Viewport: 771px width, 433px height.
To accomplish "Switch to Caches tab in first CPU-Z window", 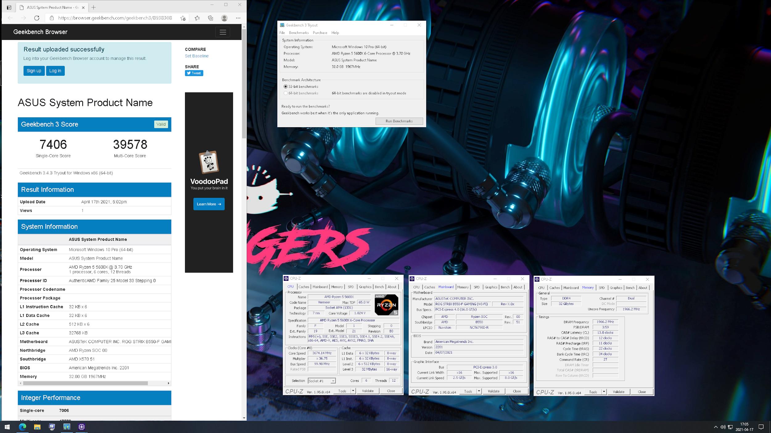I will coord(304,287).
